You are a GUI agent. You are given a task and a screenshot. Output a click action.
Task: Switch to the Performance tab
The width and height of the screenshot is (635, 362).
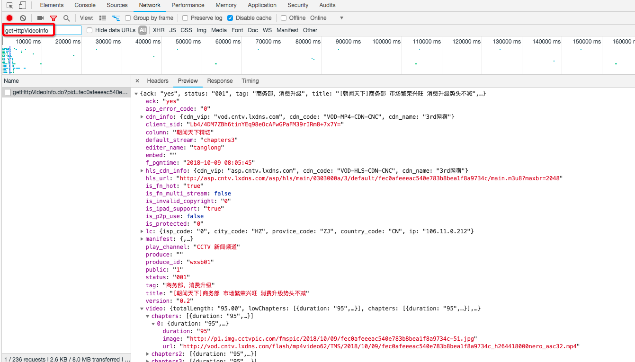point(188,5)
